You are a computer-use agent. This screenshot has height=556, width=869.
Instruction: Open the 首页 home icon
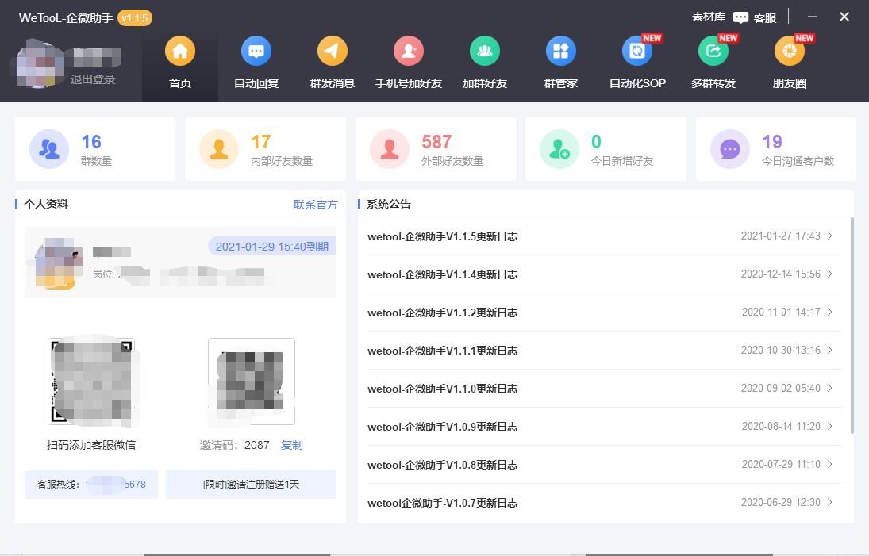[x=180, y=51]
